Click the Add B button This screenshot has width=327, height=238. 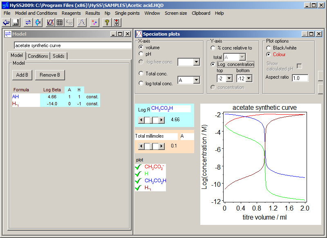(22, 75)
